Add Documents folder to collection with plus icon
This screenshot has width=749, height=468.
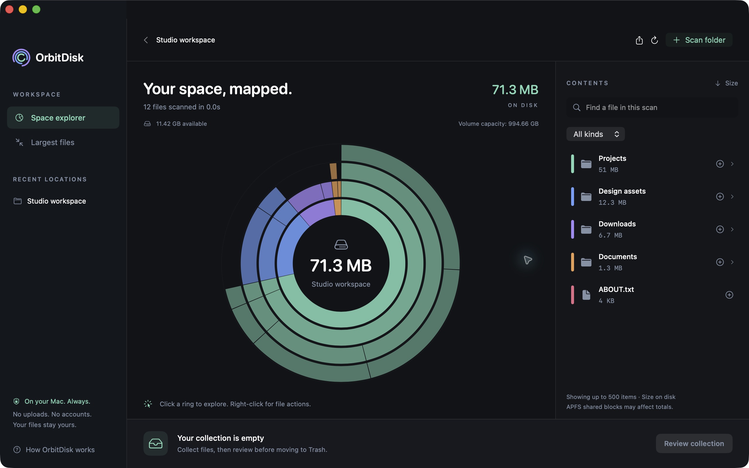click(720, 262)
